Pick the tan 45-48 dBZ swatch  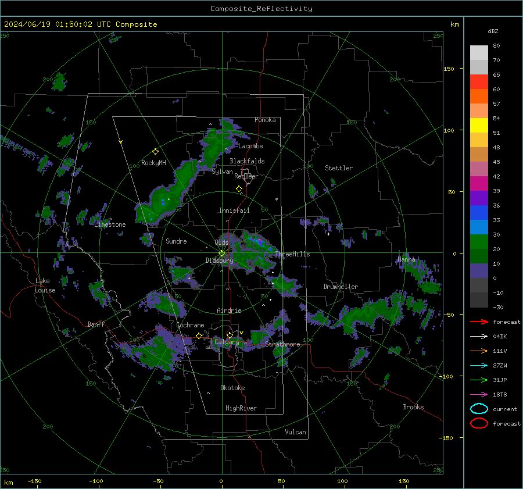point(479,154)
